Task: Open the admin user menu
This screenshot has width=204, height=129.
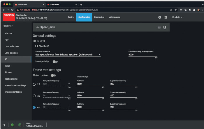Action: click(x=177, y=17)
